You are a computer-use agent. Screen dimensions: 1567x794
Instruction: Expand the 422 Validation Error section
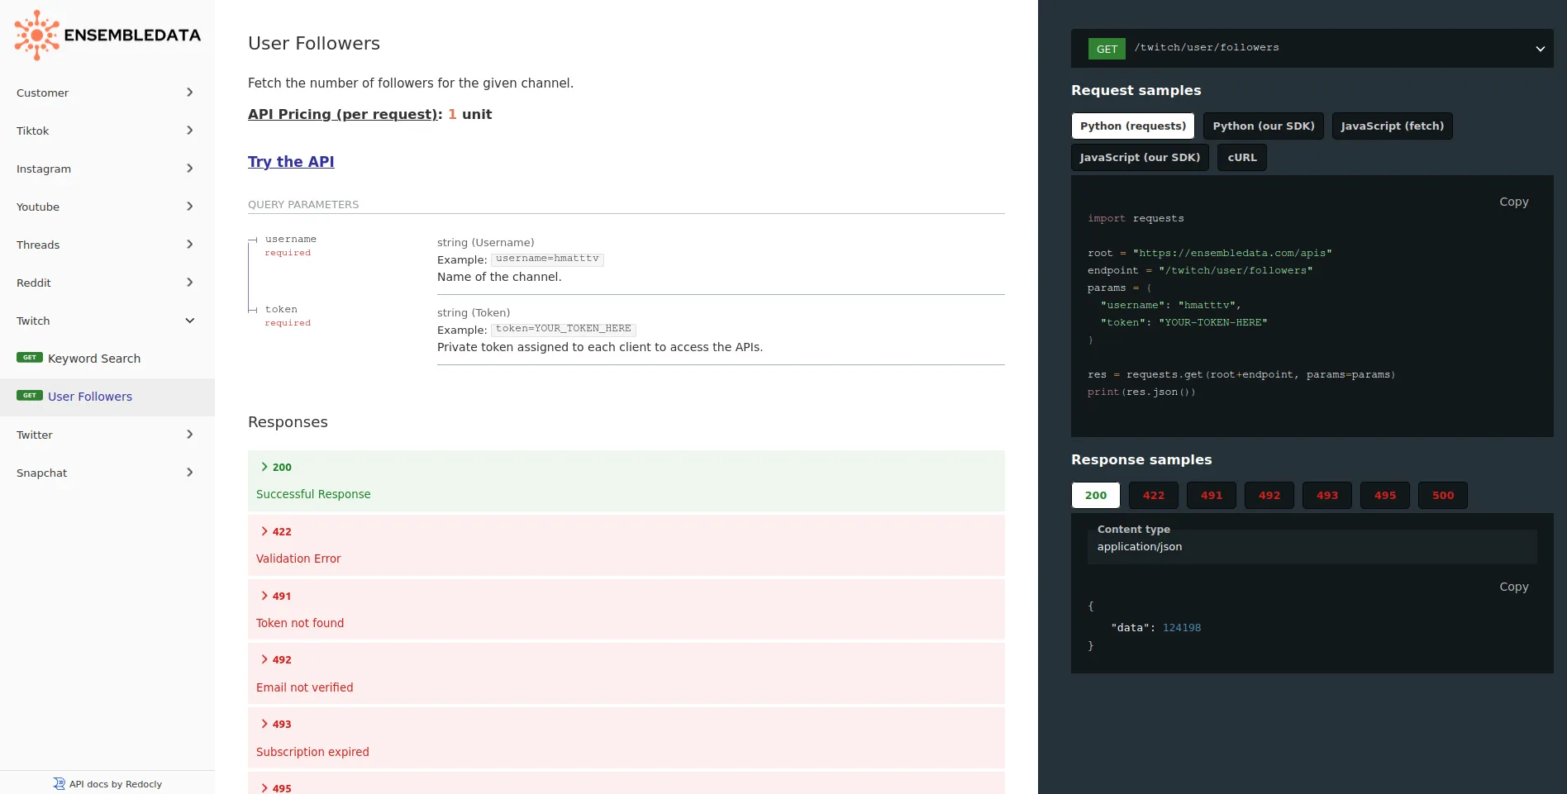click(x=626, y=545)
